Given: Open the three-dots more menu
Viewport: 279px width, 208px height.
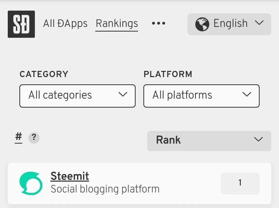Looking at the screenshot, I should (x=158, y=23).
